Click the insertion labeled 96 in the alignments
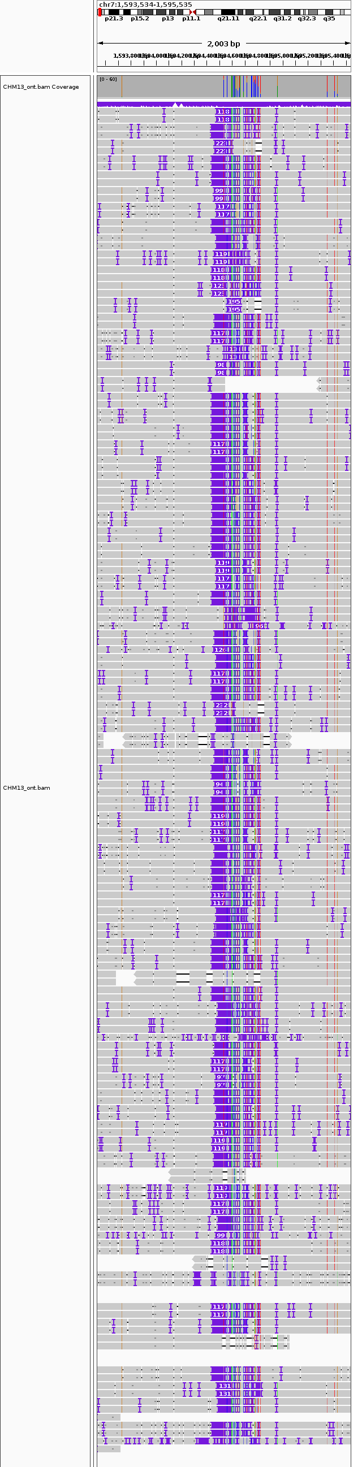This screenshot has height=1467, width=362. pos(260,626)
